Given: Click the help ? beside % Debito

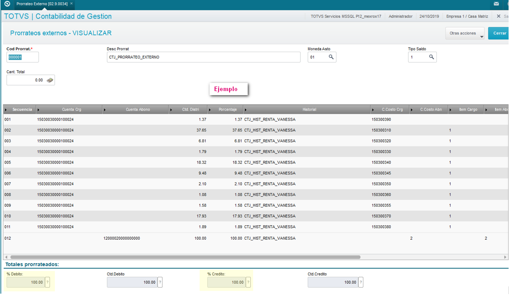Looking at the screenshot, I should pyautogui.click(x=47, y=282).
